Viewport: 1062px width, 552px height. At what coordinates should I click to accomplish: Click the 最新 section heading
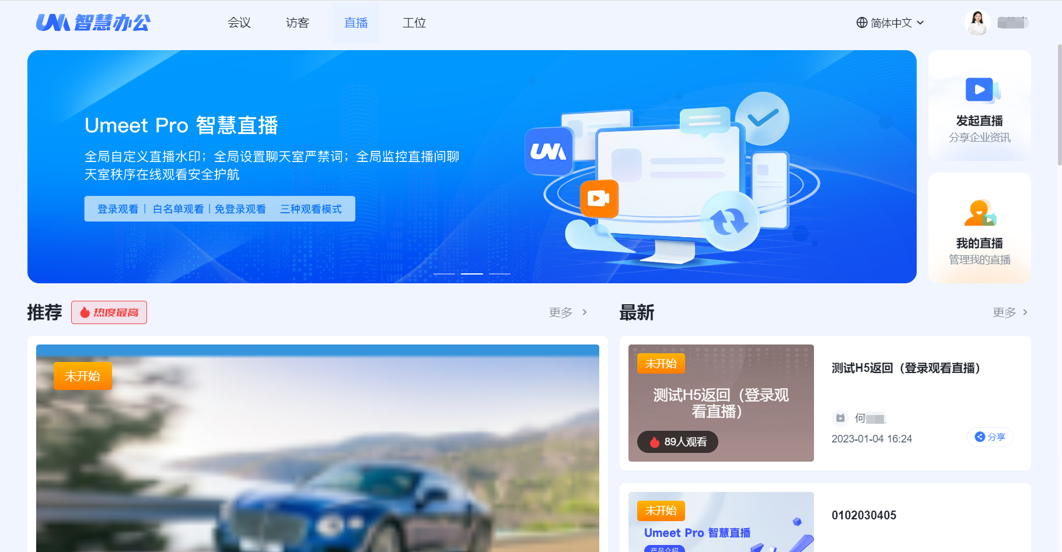point(637,312)
